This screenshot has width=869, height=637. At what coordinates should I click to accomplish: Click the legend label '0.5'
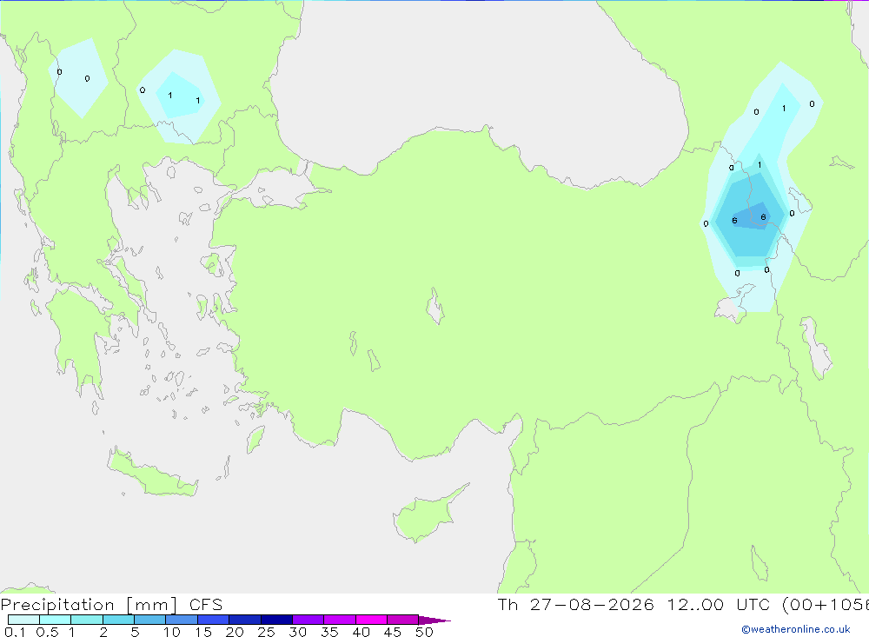[x=47, y=632]
